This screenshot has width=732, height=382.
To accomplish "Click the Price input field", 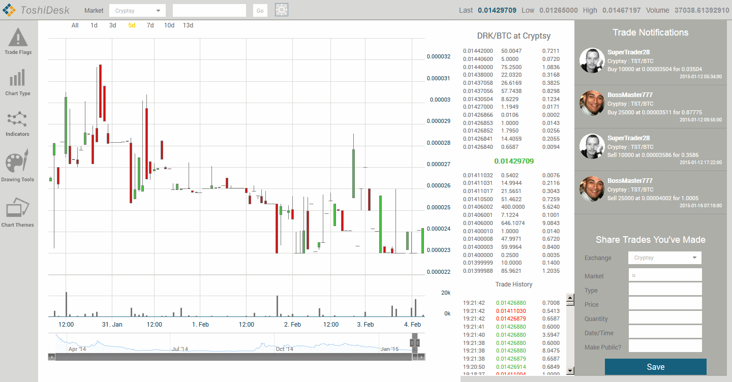I will [x=665, y=303].
